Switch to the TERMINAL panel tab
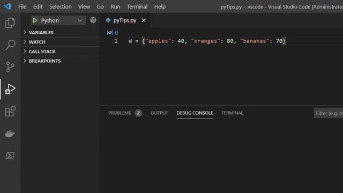Screen dimensions: 343x193 click(x=232, y=113)
